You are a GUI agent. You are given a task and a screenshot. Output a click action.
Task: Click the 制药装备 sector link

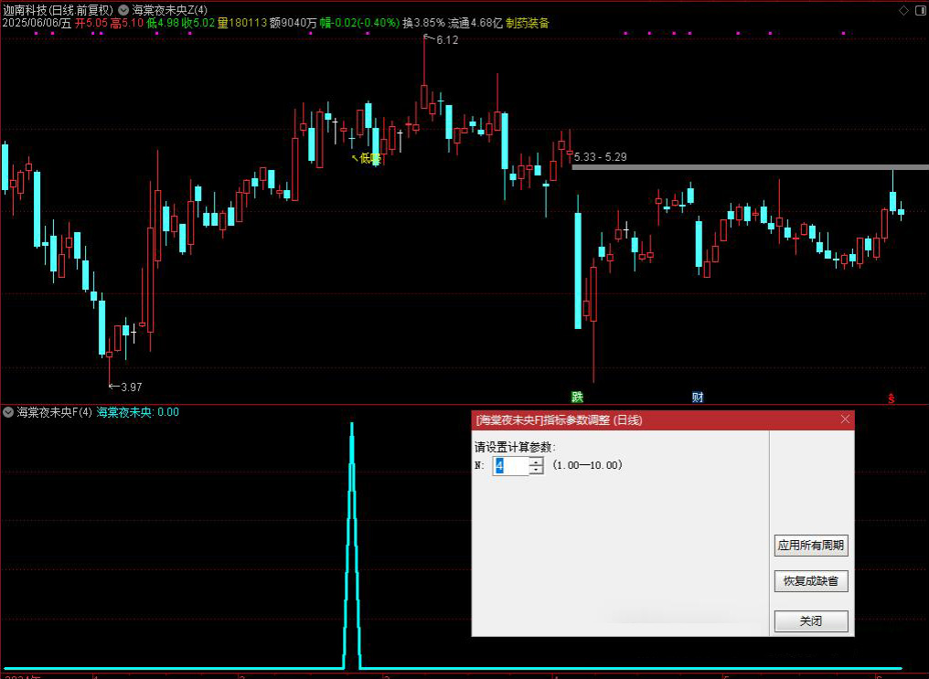[x=528, y=23]
